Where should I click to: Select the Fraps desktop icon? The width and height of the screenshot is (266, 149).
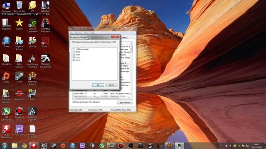[x=32, y=95]
